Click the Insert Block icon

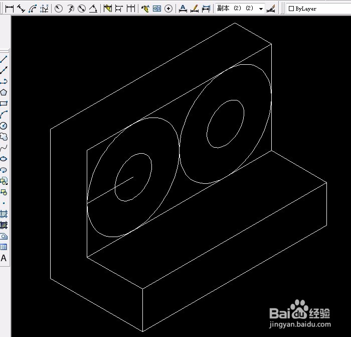click(x=4, y=181)
